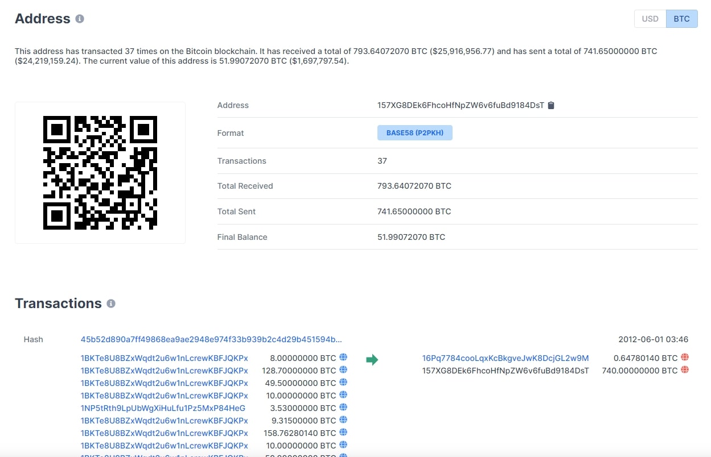Open the 1BKTe8U8 input address with 158.76280140 BTC
Viewport: 711px width, 457px height.
tap(165, 433)
